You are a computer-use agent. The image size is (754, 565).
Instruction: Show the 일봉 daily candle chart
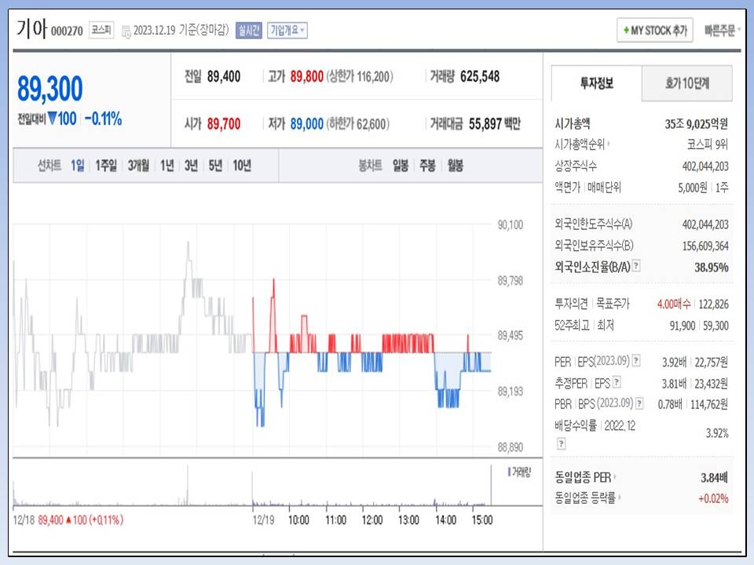(x=401, y=166)
